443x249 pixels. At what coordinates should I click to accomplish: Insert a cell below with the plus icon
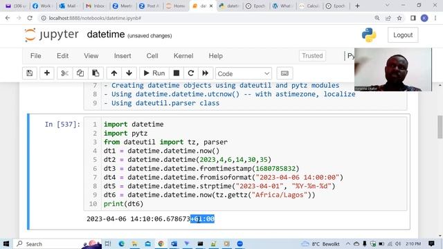pyautogui.click(x=47, y=73)
